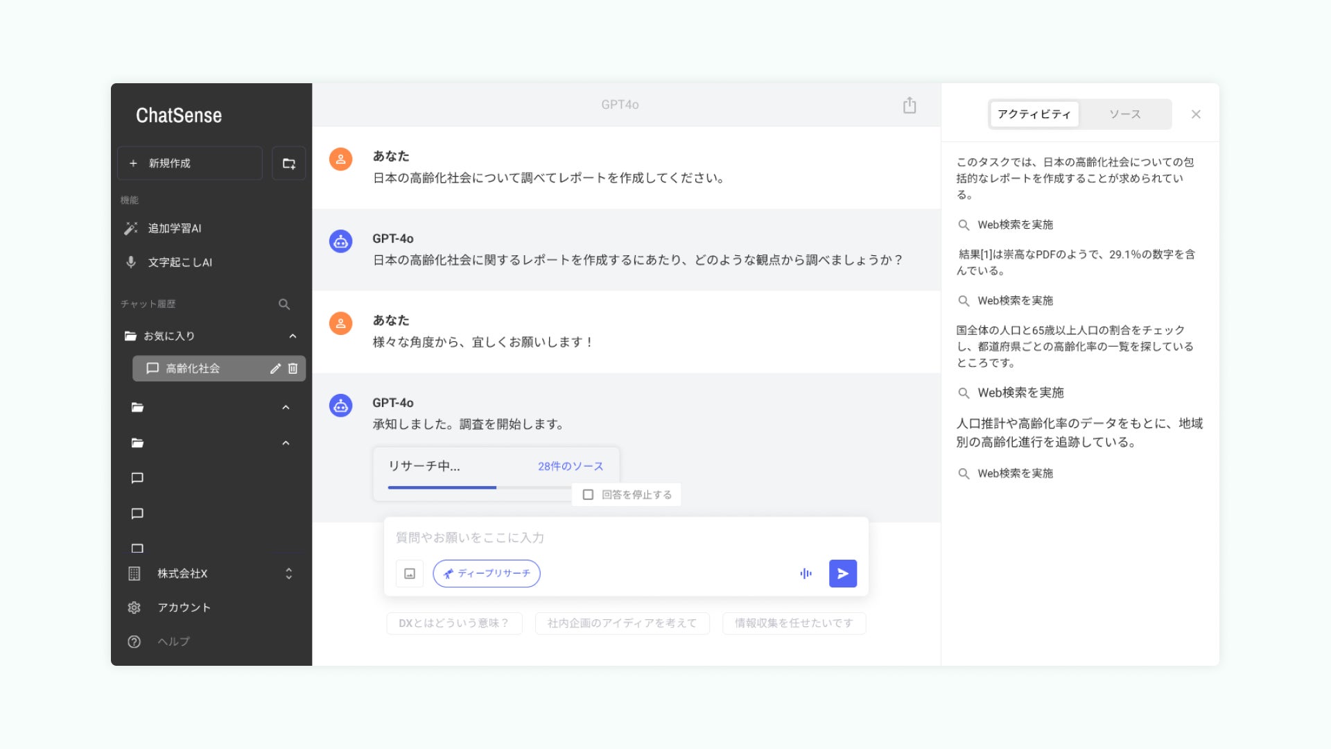The height and width of the screenshot is (749, 1331).
Task: Click the new folder icon beside 新規作成
Action: tap(289, 164)
